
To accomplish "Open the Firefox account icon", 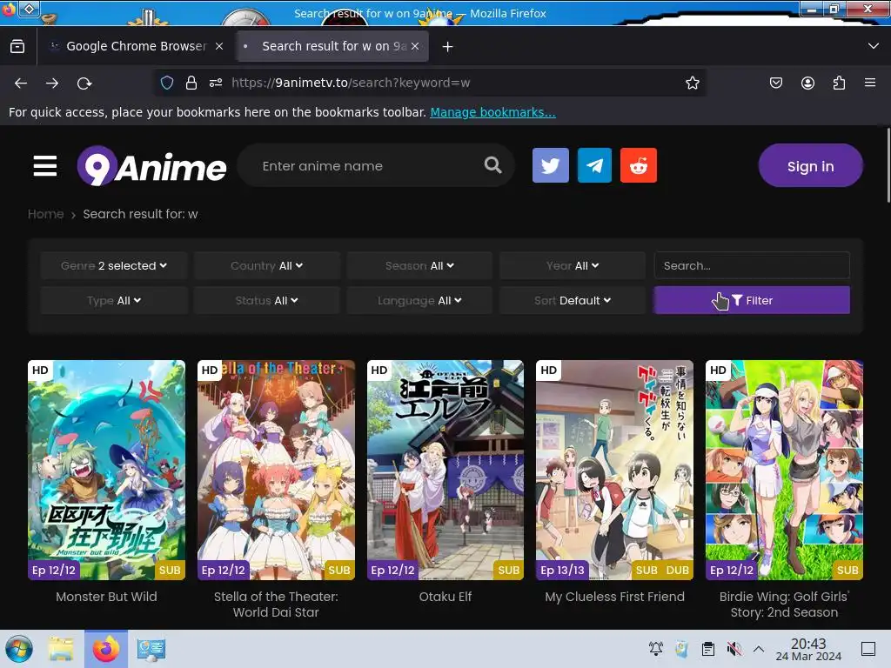I will [807, 83].
